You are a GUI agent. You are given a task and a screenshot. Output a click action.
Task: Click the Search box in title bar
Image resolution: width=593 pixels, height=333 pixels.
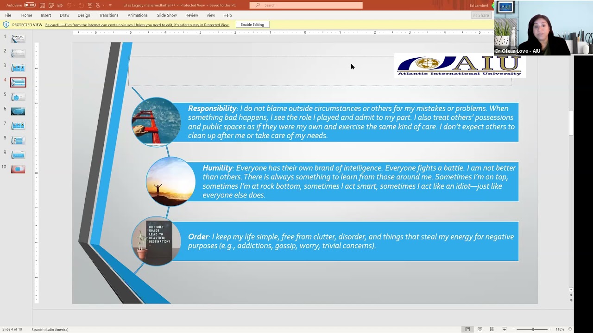(306, 5)
